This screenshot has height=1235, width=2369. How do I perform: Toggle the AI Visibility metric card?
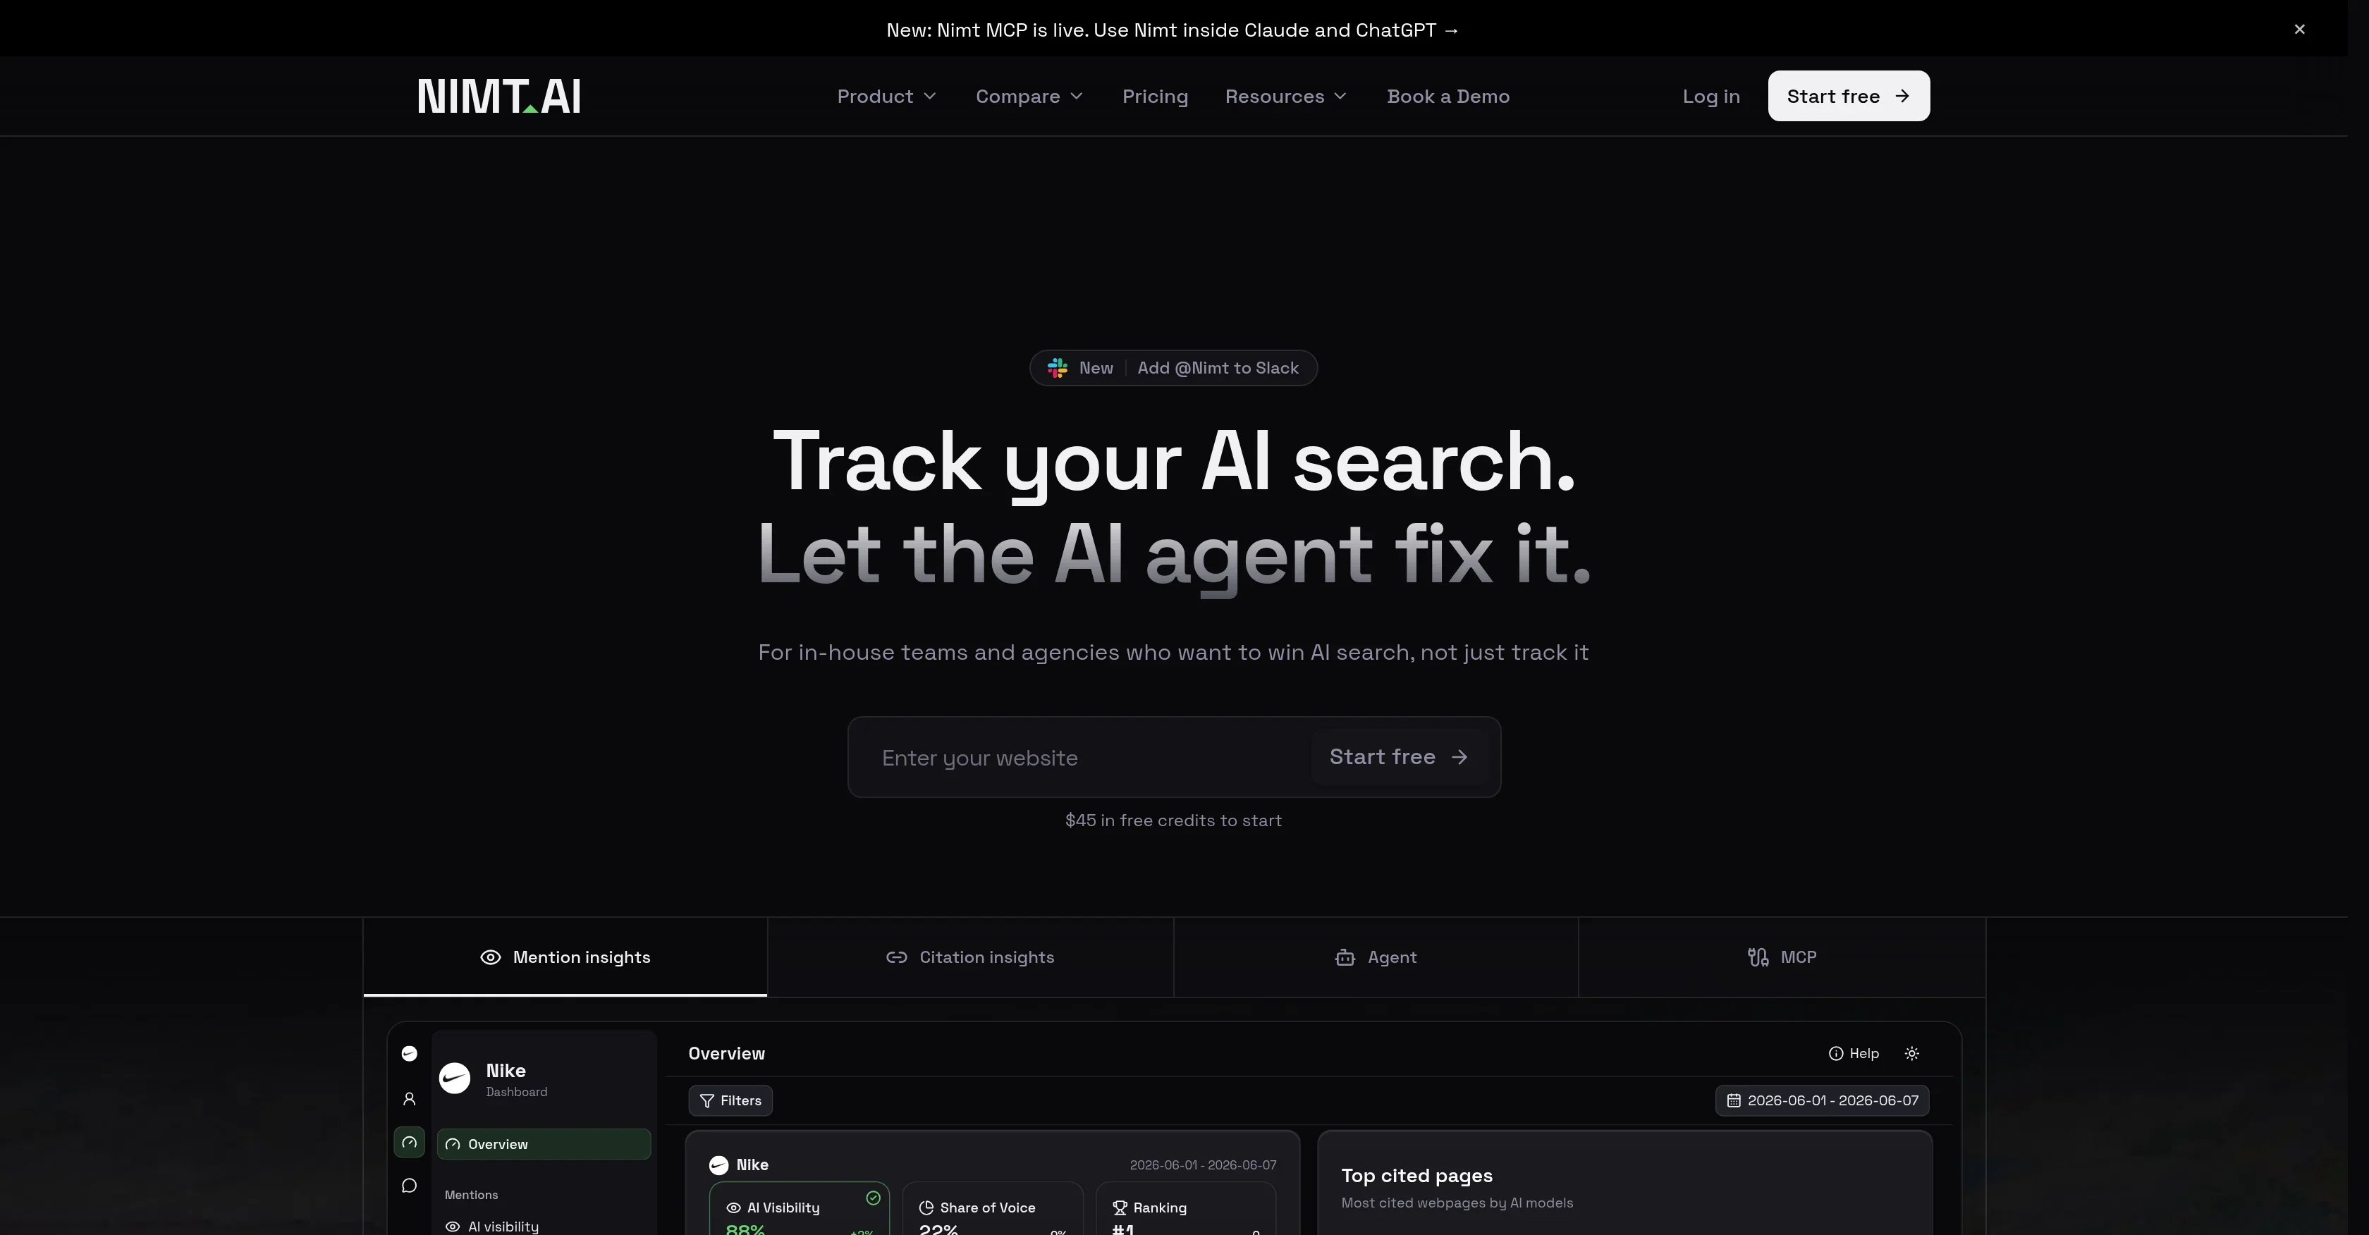(x=799, y=1209)
